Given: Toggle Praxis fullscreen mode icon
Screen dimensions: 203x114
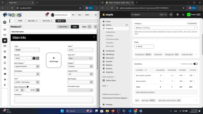Looking at the screenshot, I should coord(96,15).
